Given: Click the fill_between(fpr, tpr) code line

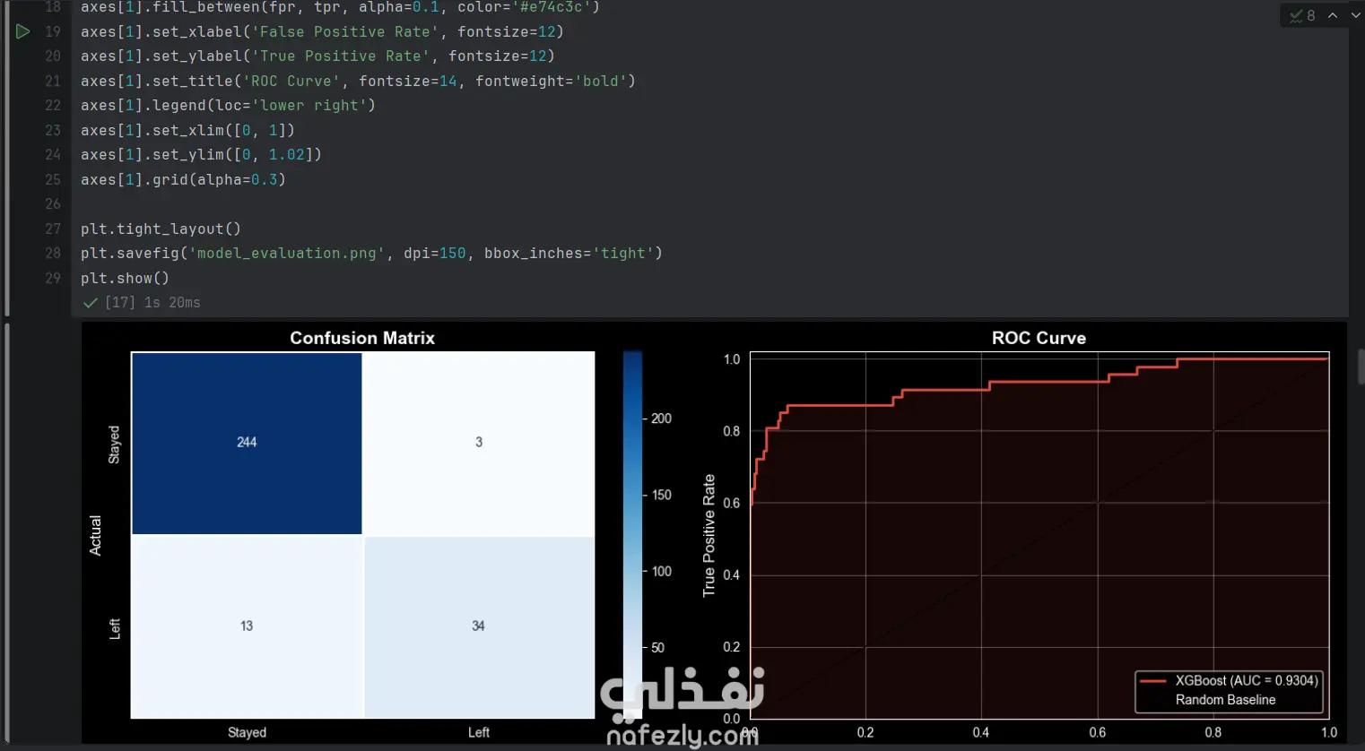Looking at the screenshot, I should coord(340,7).
